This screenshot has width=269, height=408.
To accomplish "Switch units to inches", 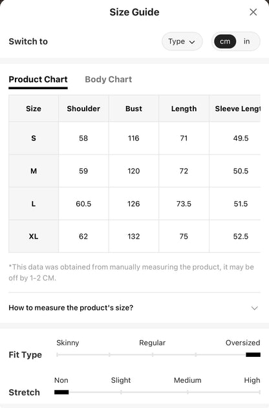I will pyautogui.click(x=246, y=41).
